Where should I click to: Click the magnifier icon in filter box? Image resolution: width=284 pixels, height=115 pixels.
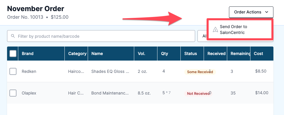[x=13, y=36]
